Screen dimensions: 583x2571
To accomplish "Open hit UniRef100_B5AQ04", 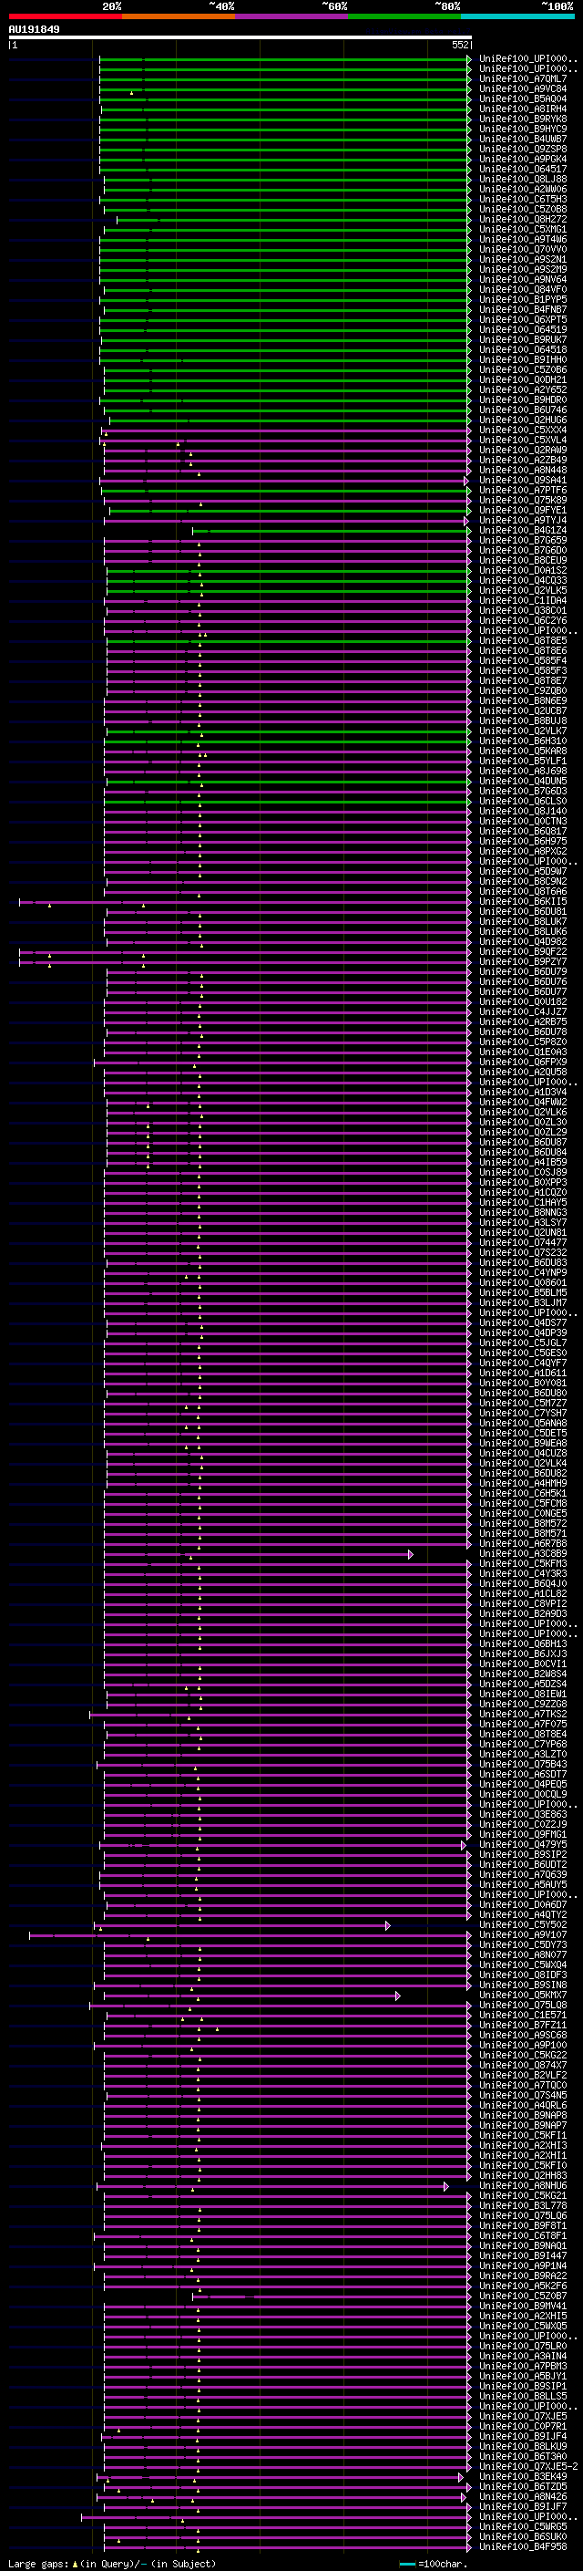I will (523, 98).
